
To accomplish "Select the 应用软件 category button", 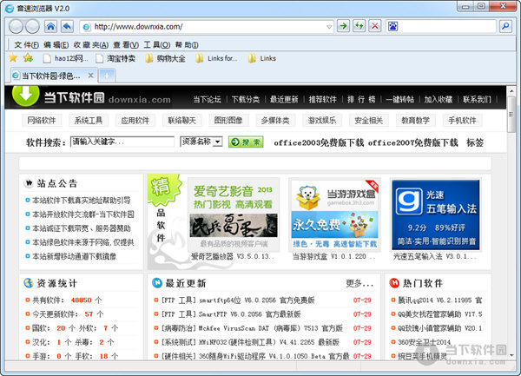I will [135, 120].
